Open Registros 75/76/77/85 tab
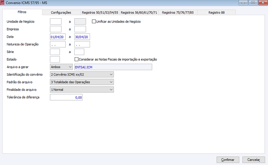268x165 pixels. point(178,13)
